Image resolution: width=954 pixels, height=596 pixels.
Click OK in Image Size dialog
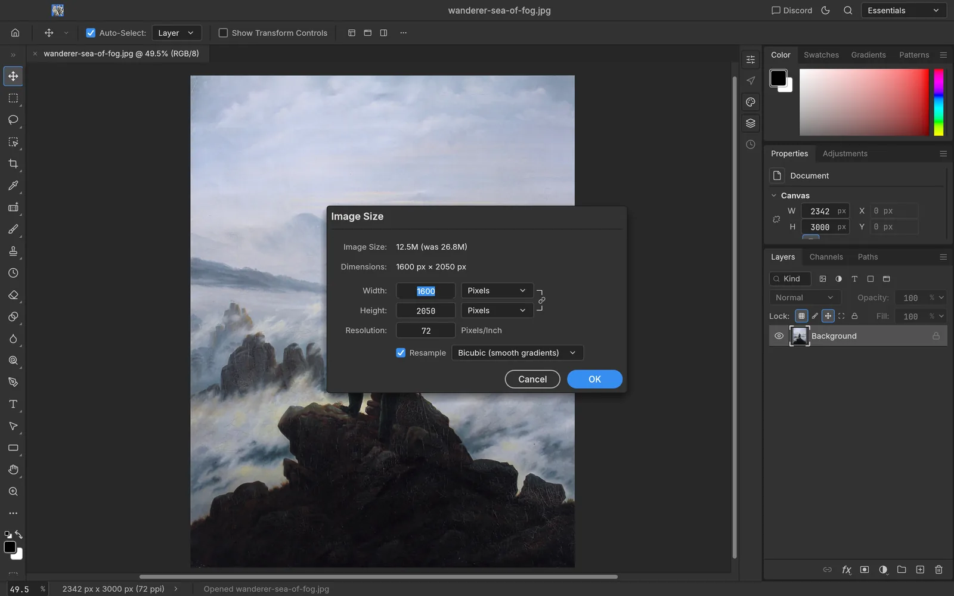click(x=594, y=379)
